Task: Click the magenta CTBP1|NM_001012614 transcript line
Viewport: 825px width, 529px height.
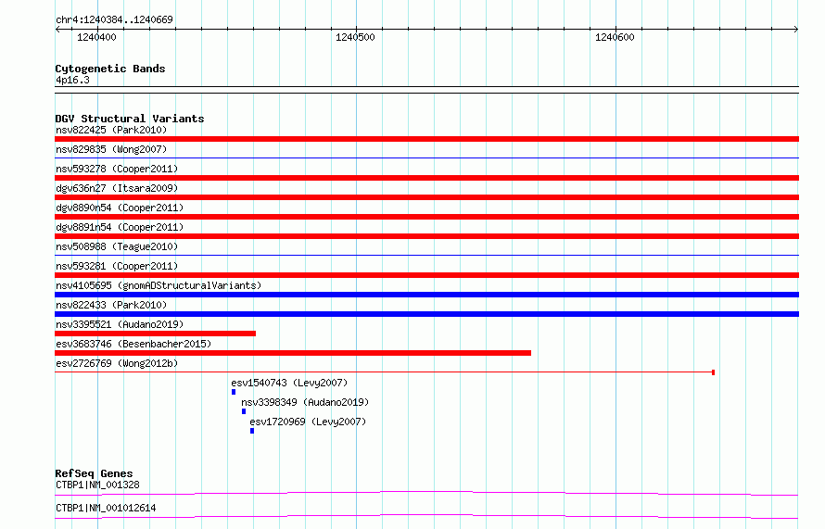Action: (426, 516)
